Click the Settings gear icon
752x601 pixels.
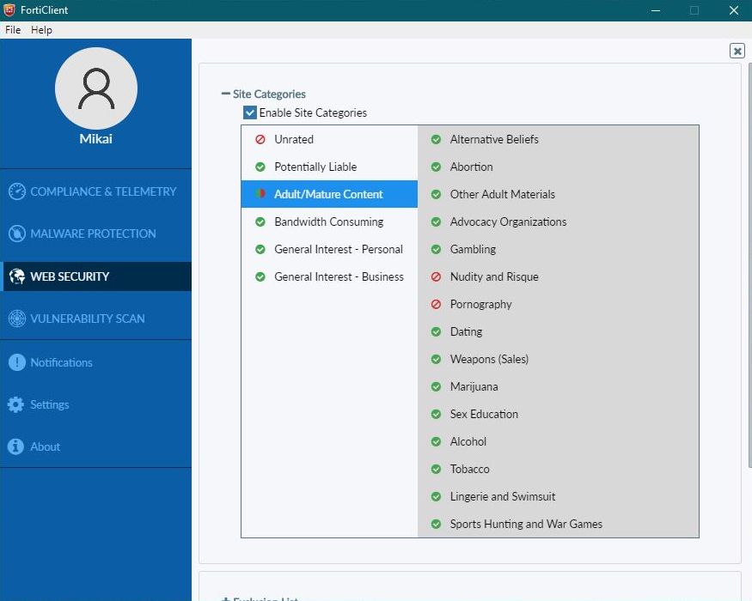(x=16, y=404)
